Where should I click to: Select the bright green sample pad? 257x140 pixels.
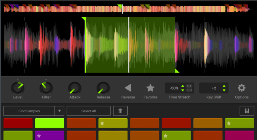click(50, 123)
